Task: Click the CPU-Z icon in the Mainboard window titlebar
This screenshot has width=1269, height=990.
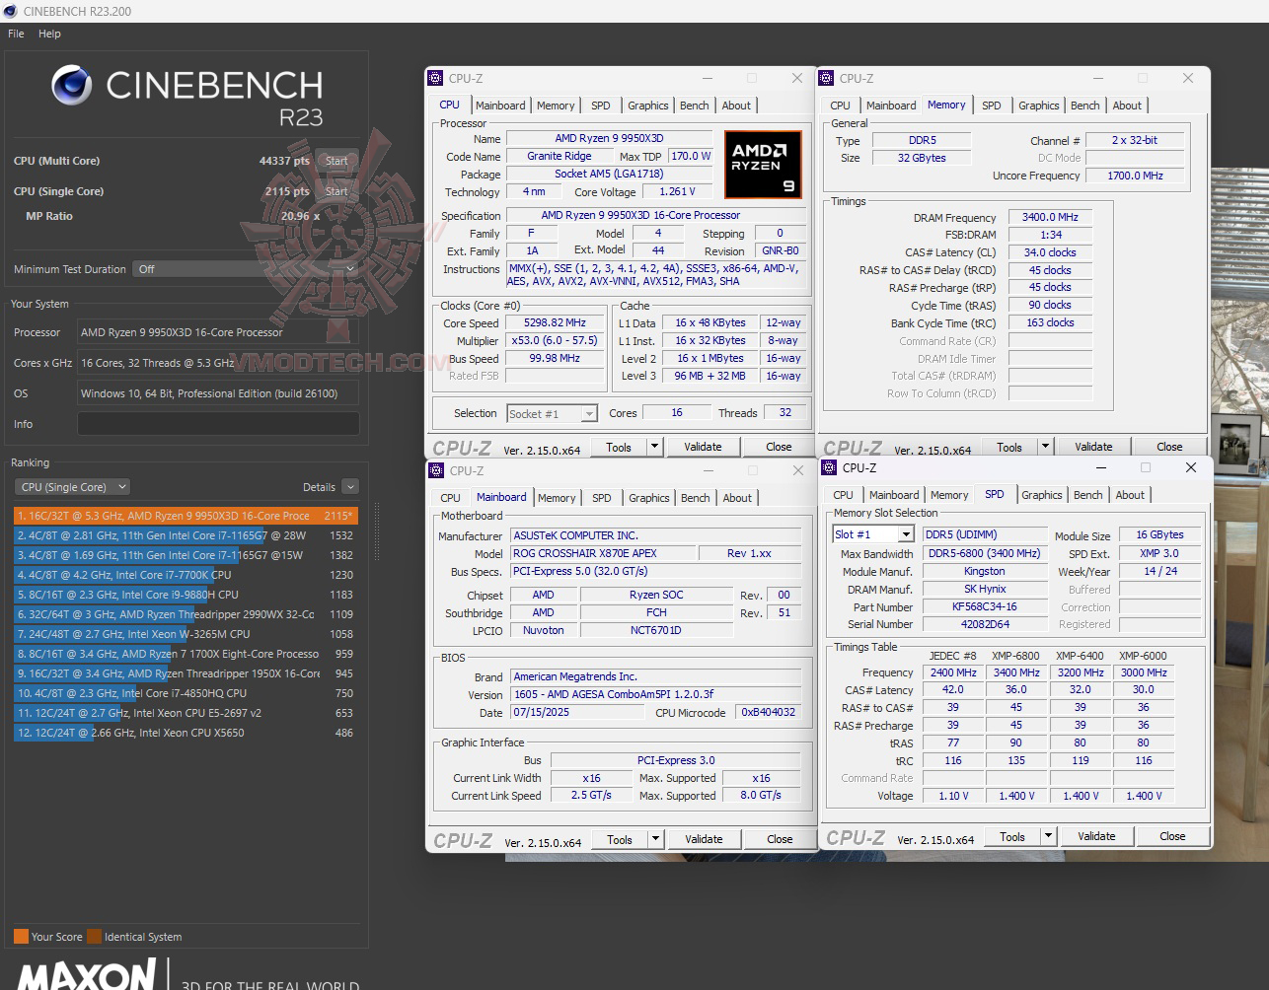Action: click(435, 471)
